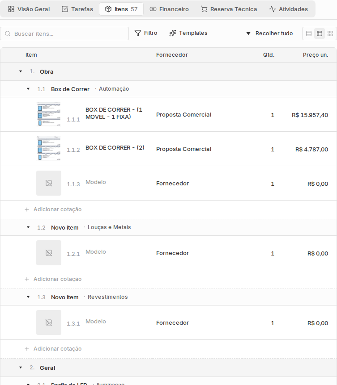The image size is (337, 385).
Task: Click the R$ 0,00 price of item 1.1.3
Action: tap(318, 184)
